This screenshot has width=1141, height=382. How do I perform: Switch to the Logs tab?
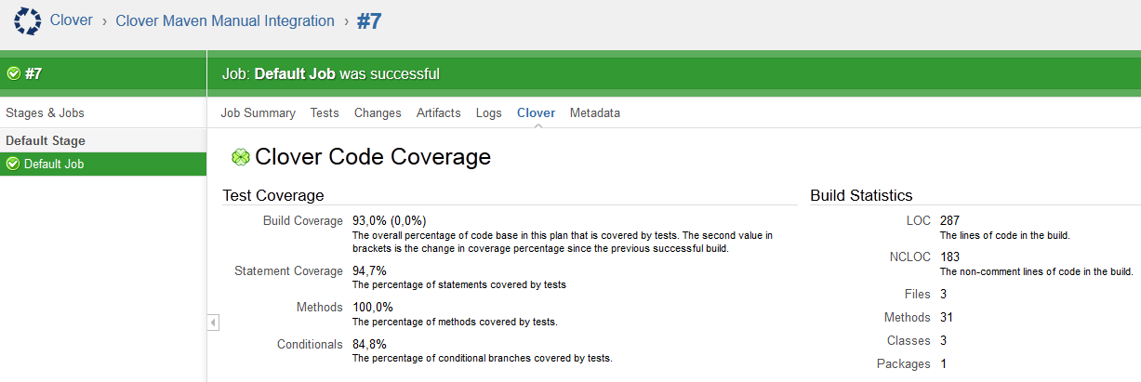[489, 112]
